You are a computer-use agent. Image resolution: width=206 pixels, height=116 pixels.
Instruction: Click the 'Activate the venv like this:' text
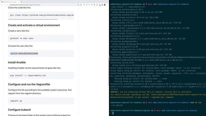20,46
